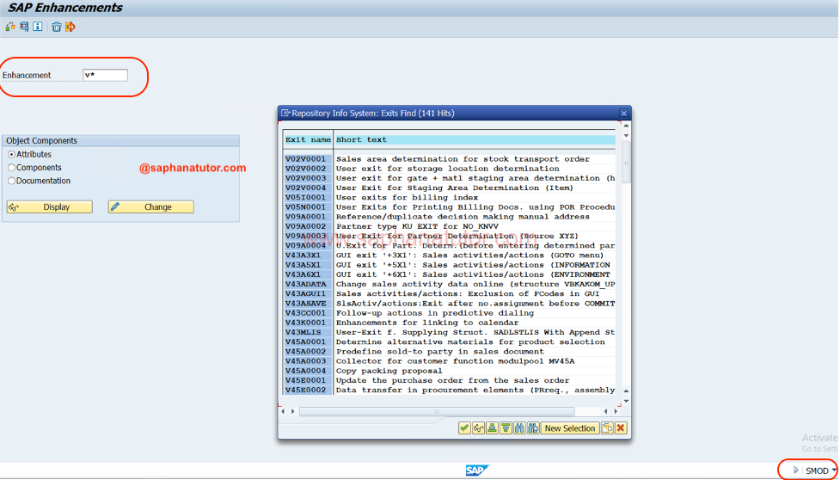Select exit V45A0004 in the list

click(305, 372)
